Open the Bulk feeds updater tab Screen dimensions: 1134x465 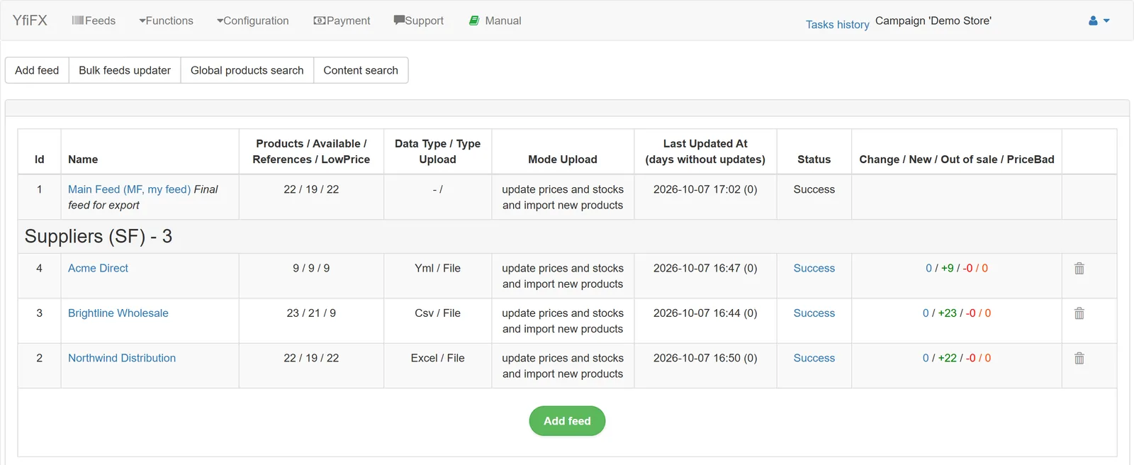tap(125, 70)
